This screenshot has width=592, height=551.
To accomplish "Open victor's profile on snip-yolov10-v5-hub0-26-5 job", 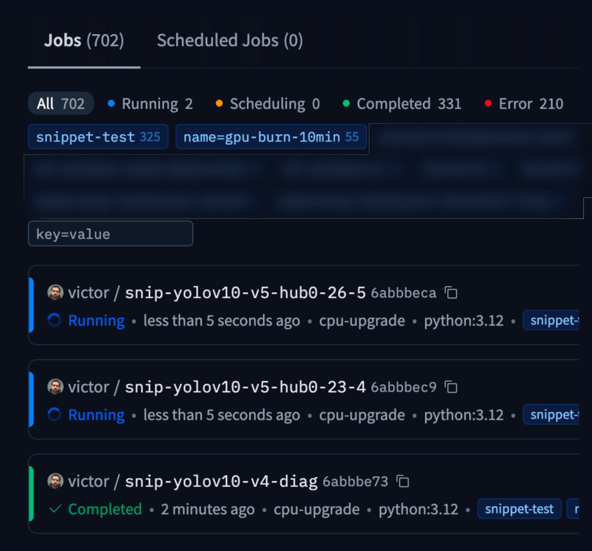I will point(89,293).
